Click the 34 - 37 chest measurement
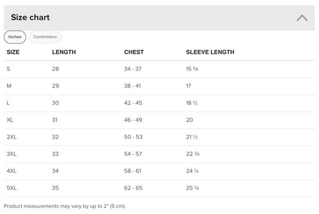 [x=133, y=69]
